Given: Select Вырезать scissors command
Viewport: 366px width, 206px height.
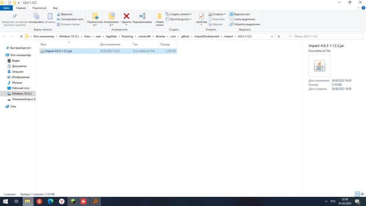Looking at the screenshot, I should tap(65, 14).
